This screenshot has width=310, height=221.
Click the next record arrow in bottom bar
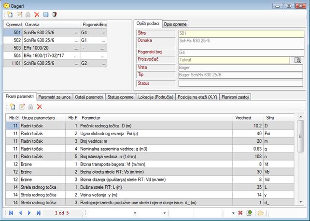coord(29,213)
